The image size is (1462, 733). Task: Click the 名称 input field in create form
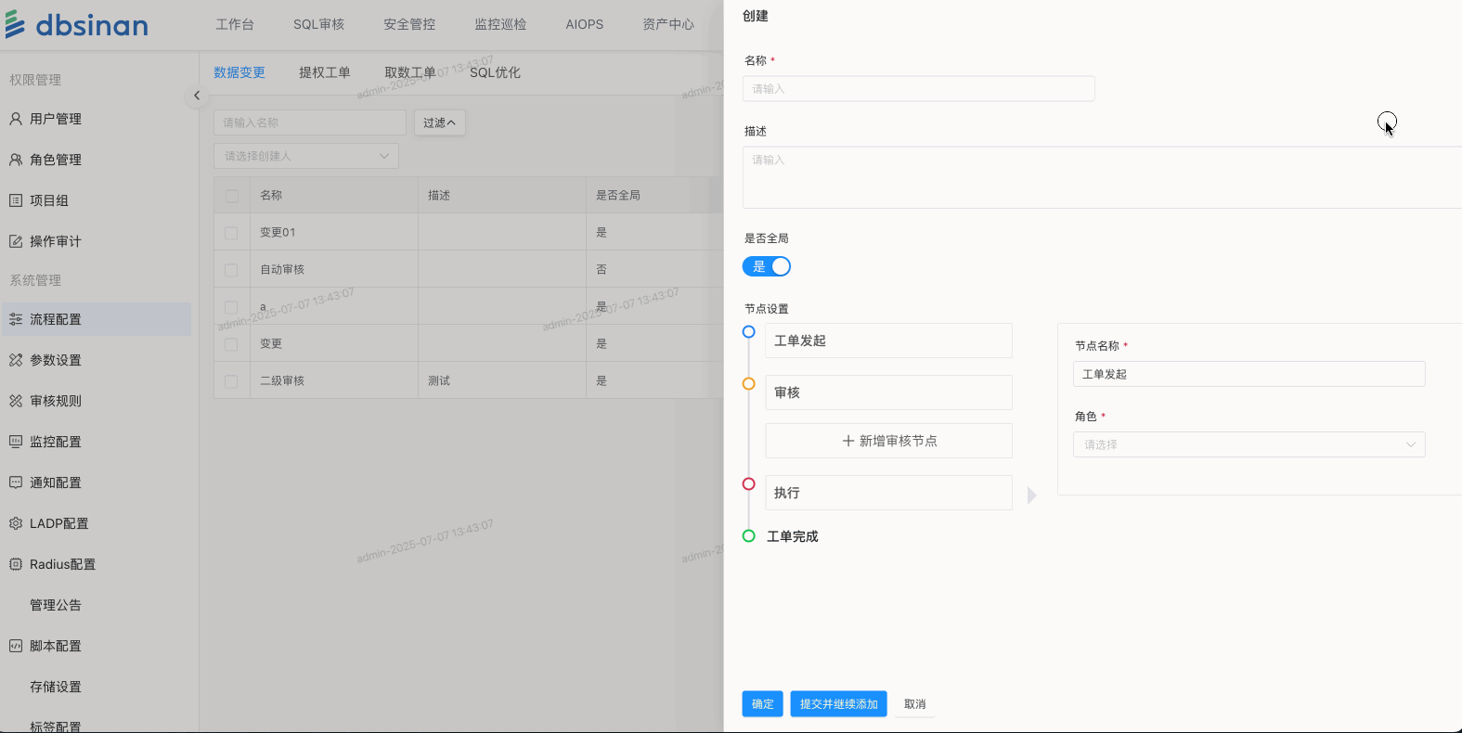(918, 89)
